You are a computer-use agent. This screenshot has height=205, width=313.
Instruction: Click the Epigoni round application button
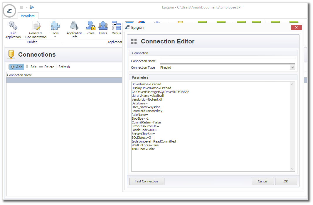pyautogui.click(x=9, y=11)
